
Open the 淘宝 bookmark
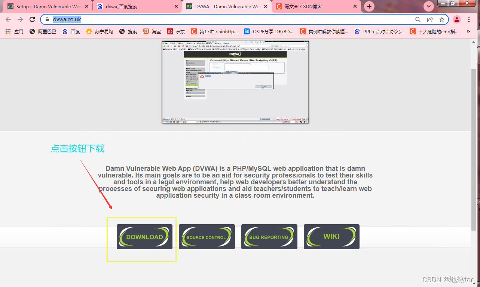(152, 32)
